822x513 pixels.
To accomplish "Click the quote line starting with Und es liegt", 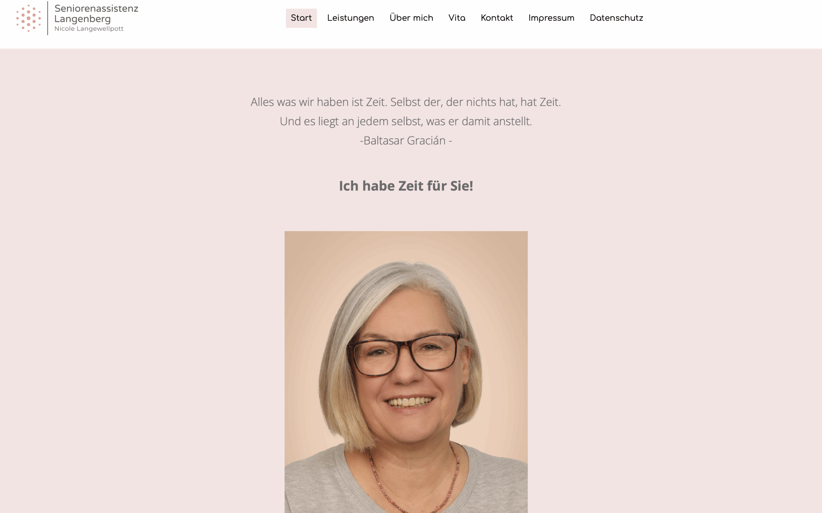I will pyautogui.click(x=406, y=121).
